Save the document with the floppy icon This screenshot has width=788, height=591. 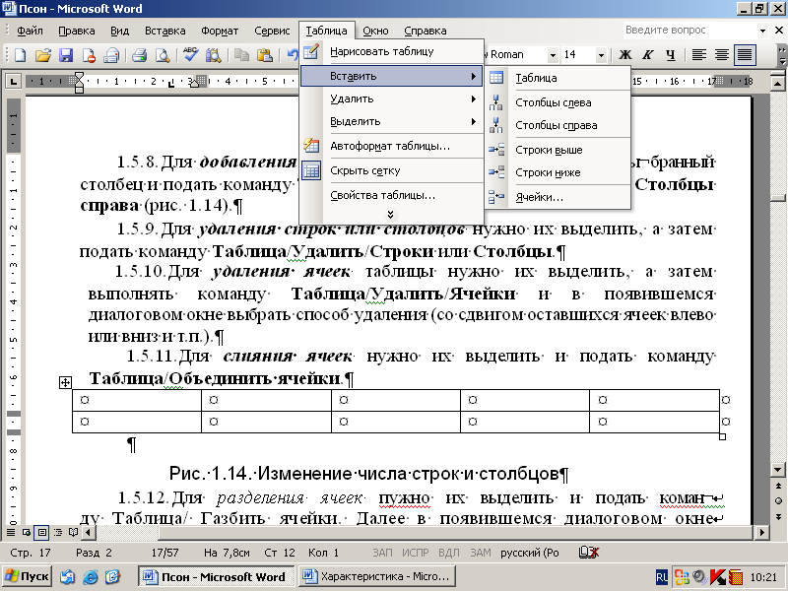[66, 55]
